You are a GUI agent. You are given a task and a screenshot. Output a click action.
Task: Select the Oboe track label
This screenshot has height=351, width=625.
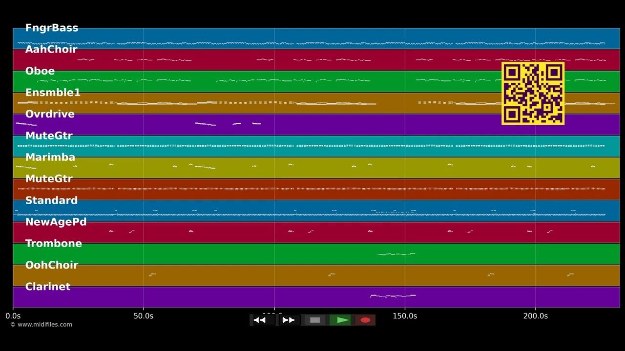coord(40,71)
